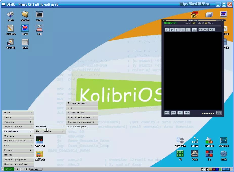This screenshot has height=172, width=234.
Task: Open the C4 game icon
Action: click(209, 155)
